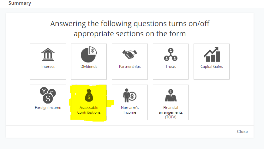Viewport: 264px width, 149px height.
Task: Toggle the Non-arm's Income text label
Action: [x=130, y=110]
